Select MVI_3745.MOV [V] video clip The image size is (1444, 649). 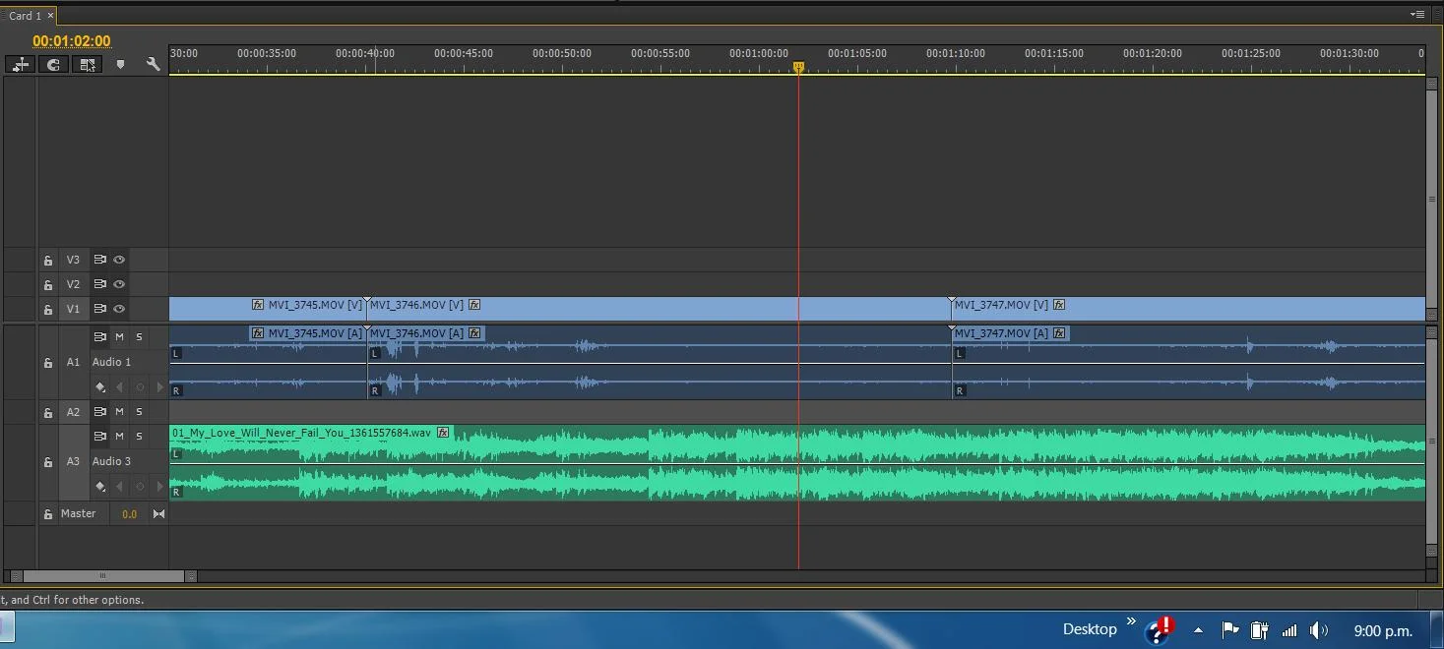tap(268, 309)
